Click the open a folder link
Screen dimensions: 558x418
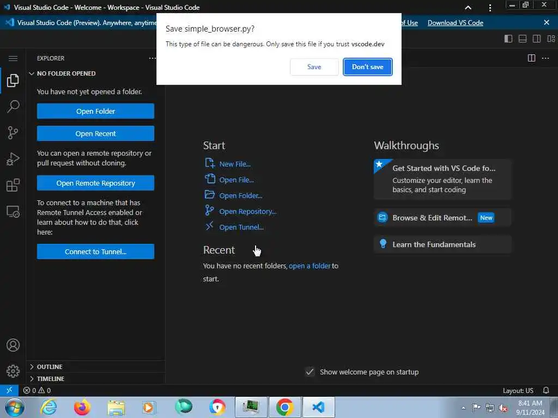pyautogui.click(x=310, y=266)
